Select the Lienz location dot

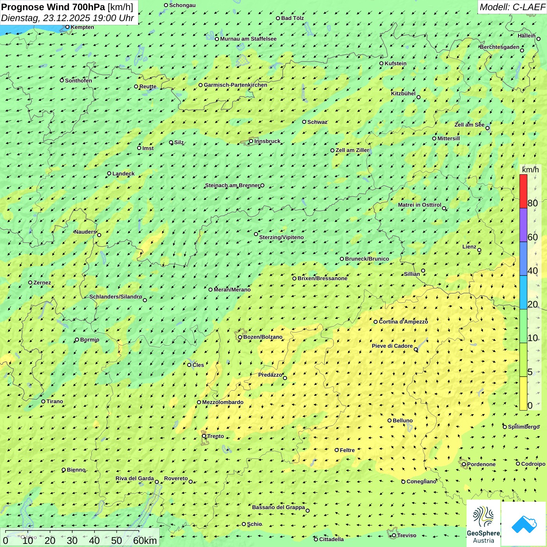[x=479, y=250]
